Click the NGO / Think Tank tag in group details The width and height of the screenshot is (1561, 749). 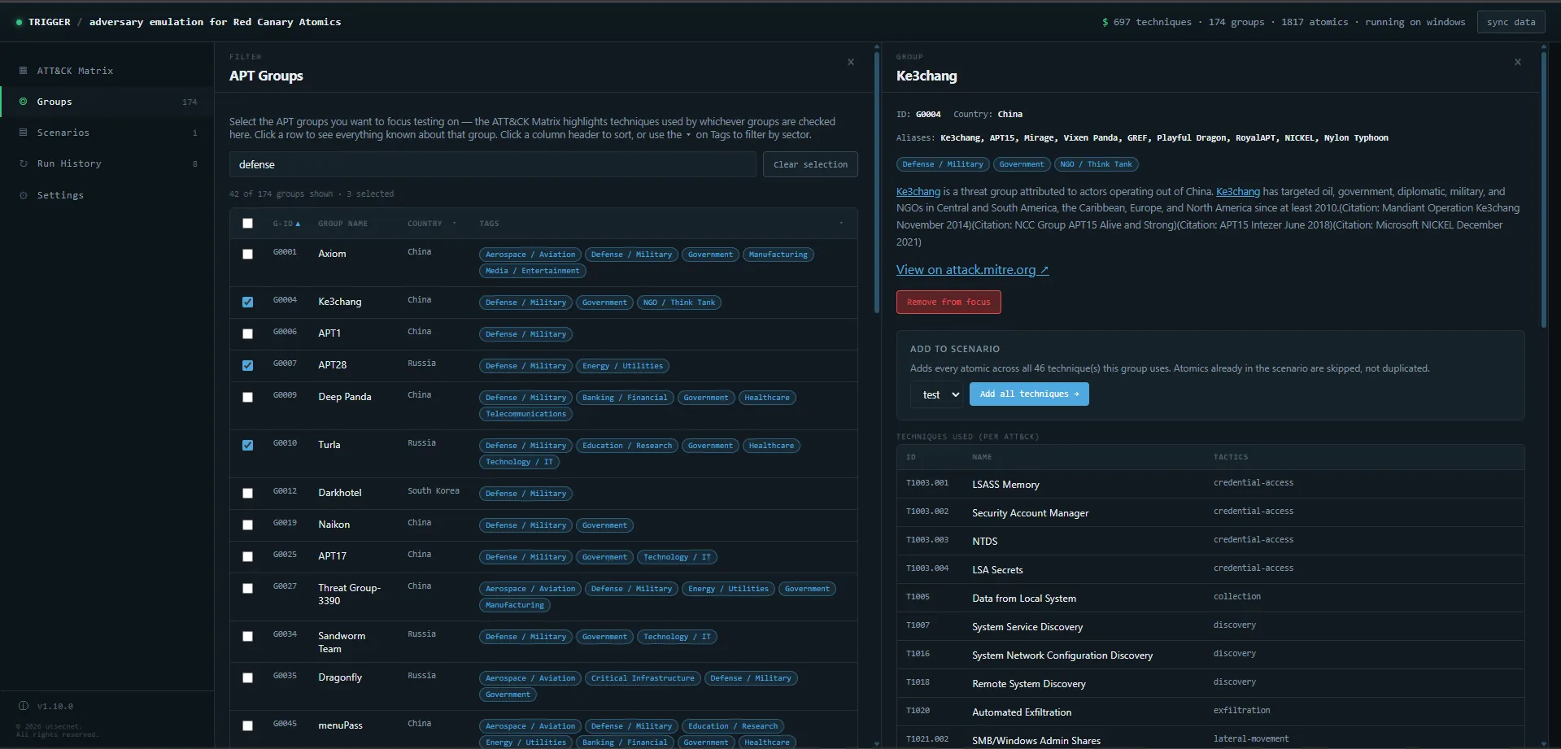(x=1096, y=164)
